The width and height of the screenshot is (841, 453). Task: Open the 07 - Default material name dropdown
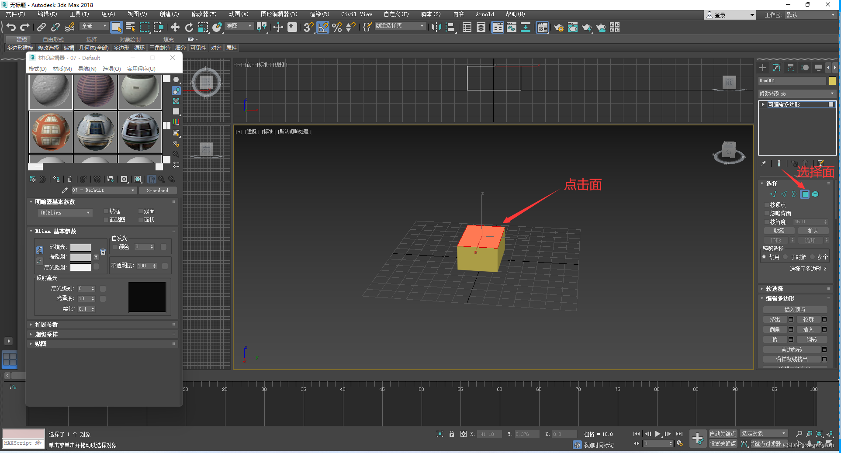coord(104,190)
